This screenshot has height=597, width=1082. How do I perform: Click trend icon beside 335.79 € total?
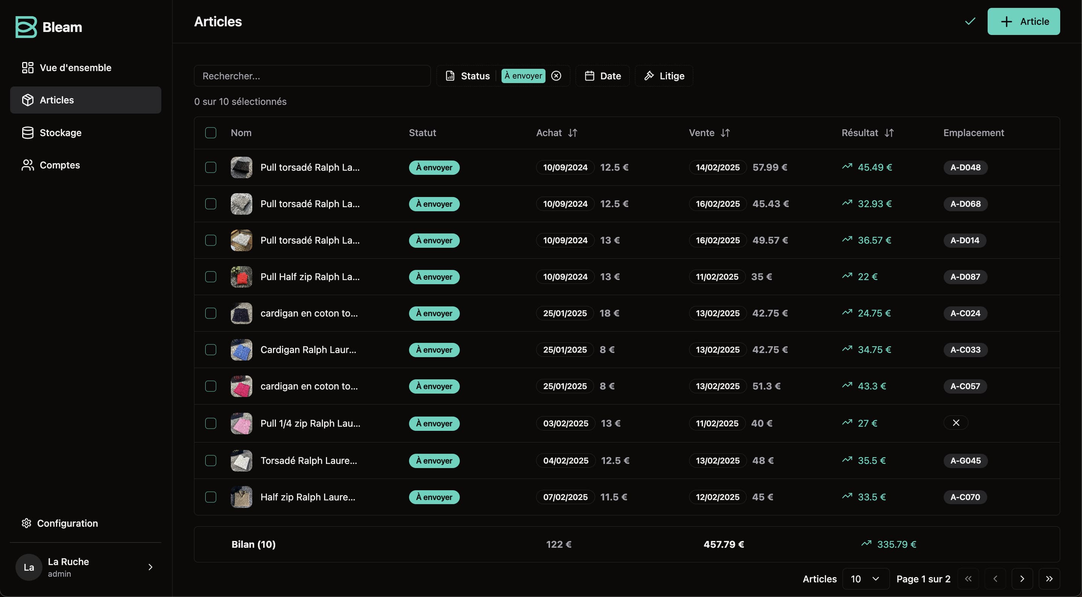coord(866,544)
